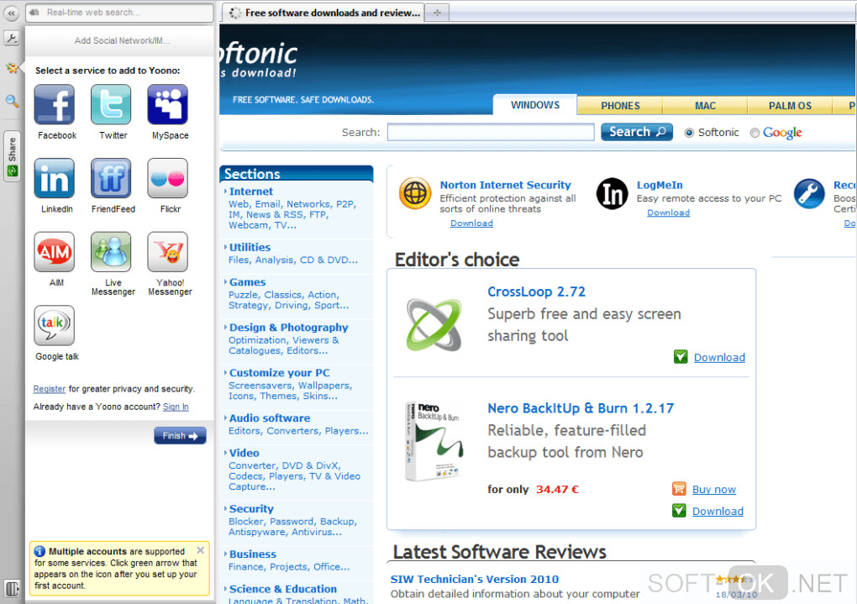The height and width of the screenshot is (604, 857).
Task: Add the MySpace service icon
Action: click(168, 104)
